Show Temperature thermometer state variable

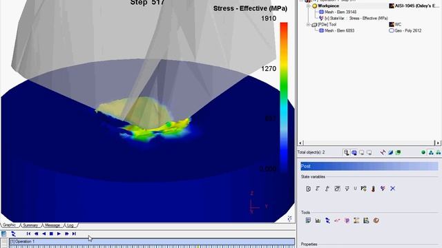(x=373, y=189)
